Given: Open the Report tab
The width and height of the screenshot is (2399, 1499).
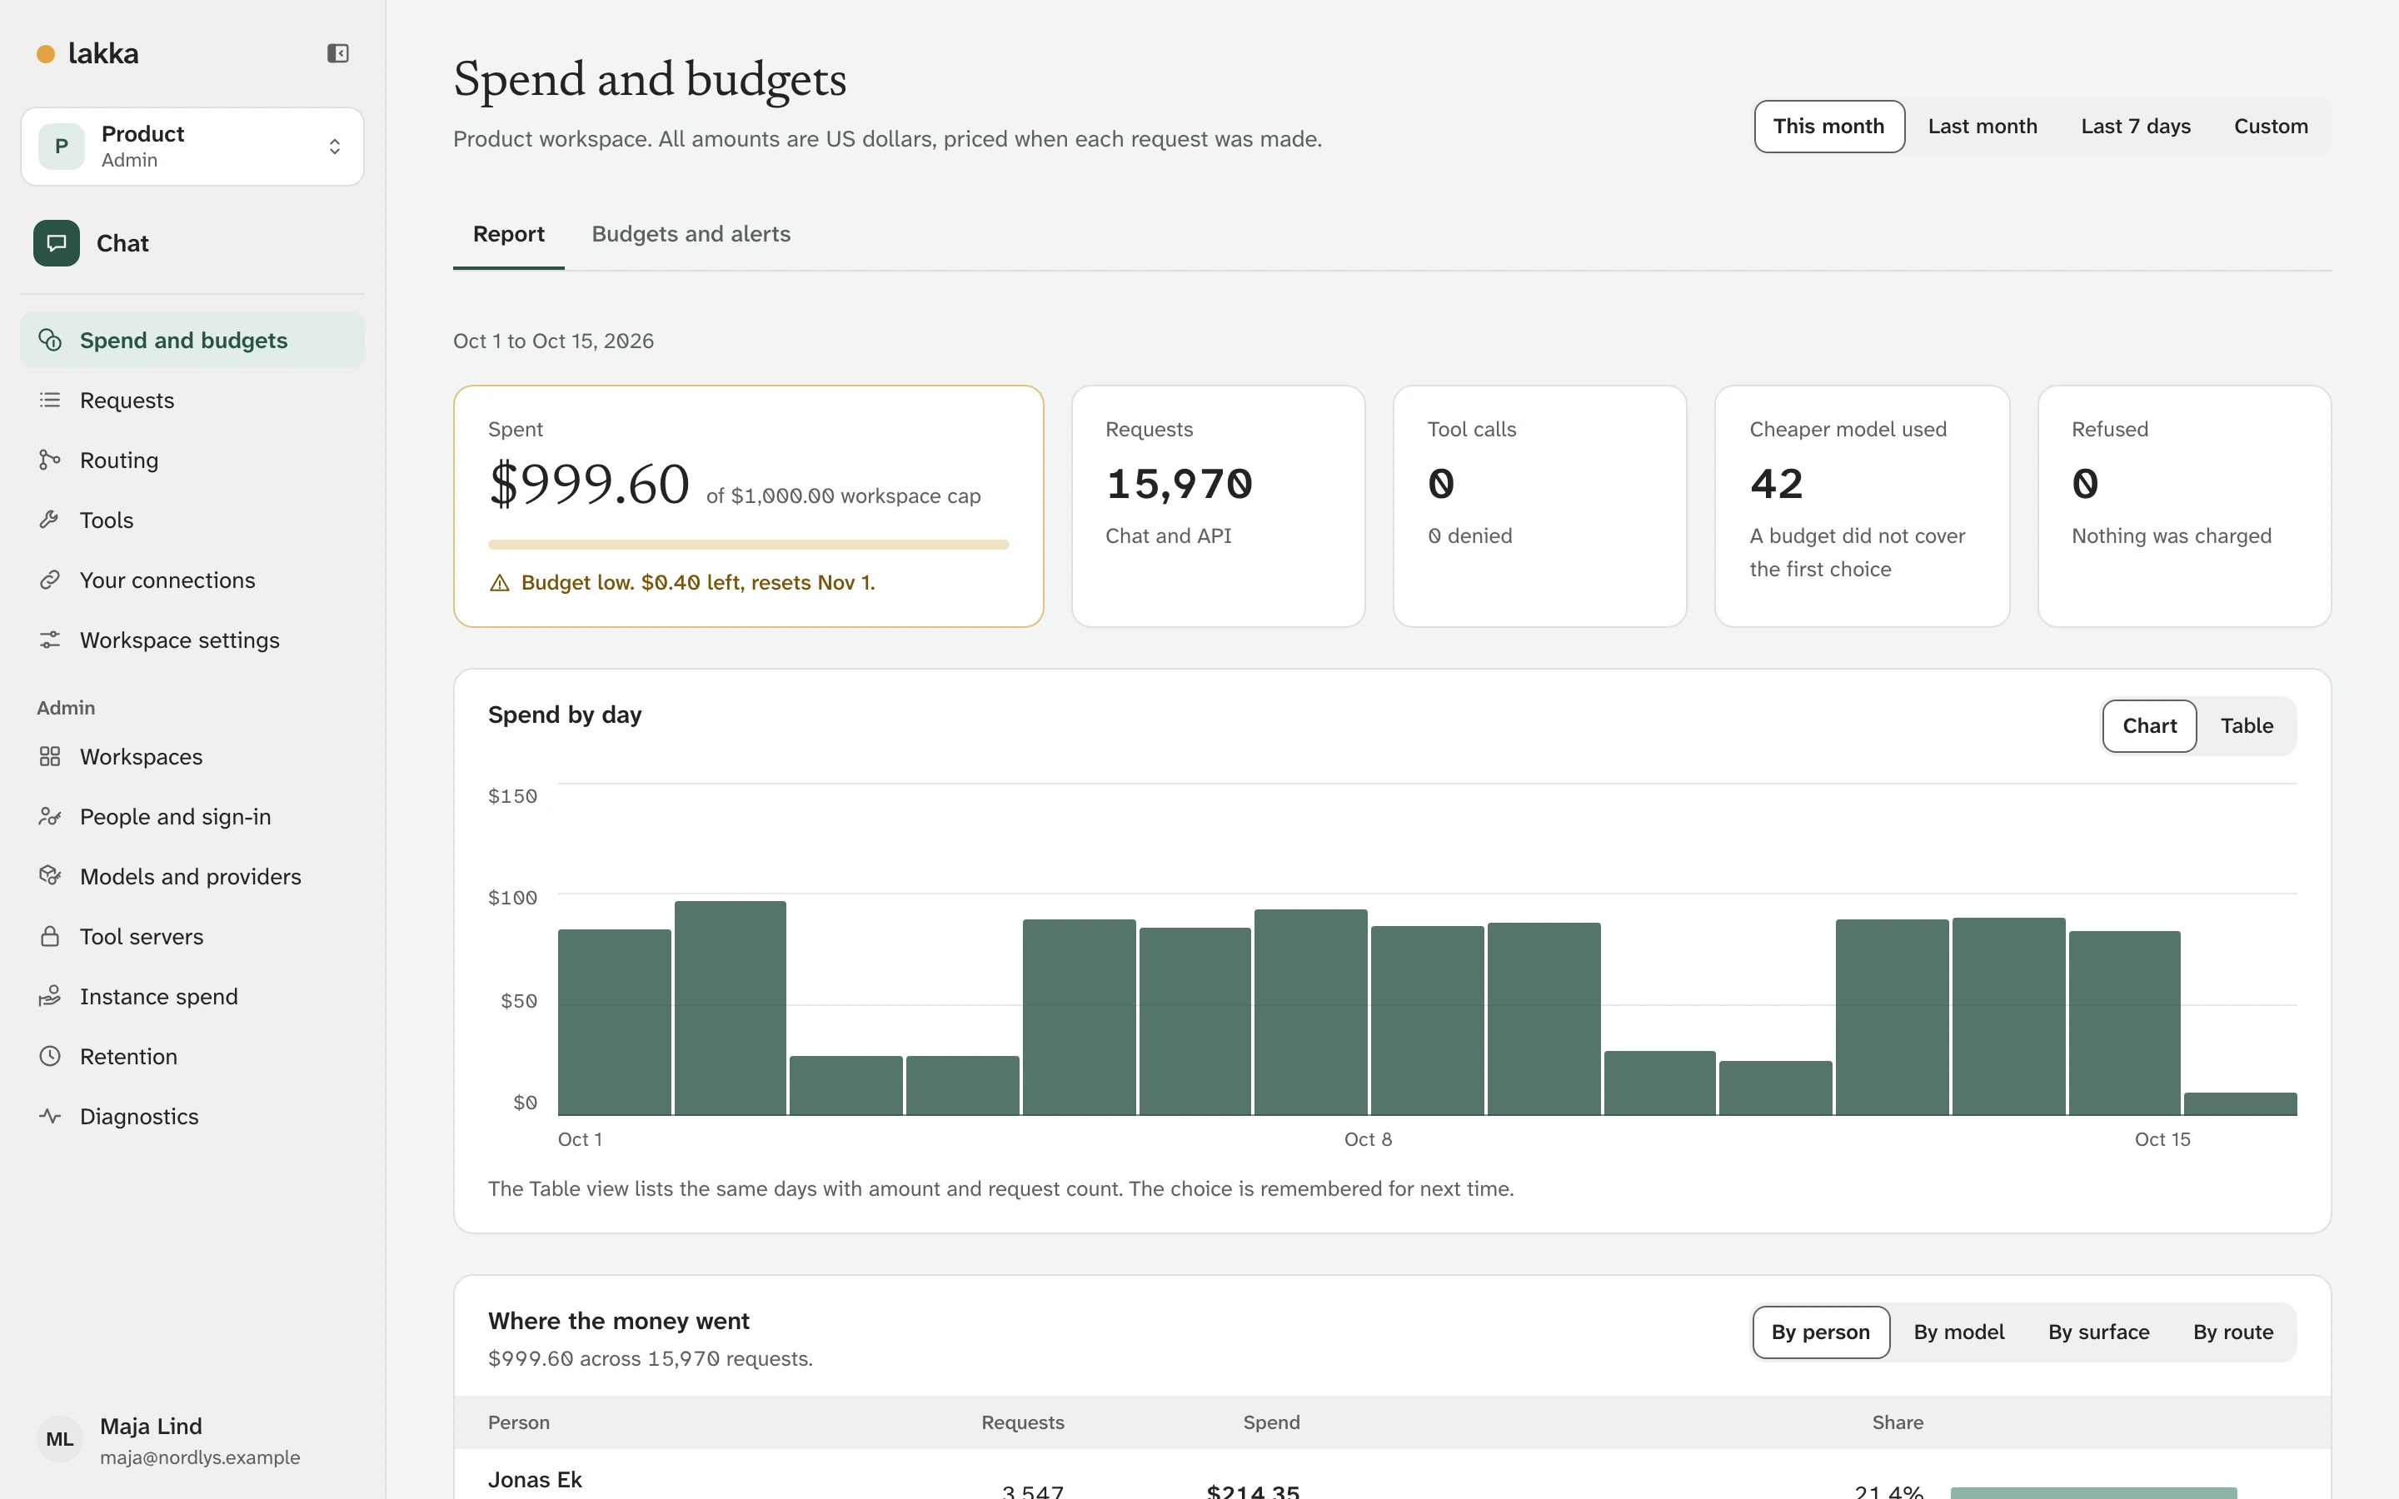Looking at the screenshot, I should pos(509,234).
